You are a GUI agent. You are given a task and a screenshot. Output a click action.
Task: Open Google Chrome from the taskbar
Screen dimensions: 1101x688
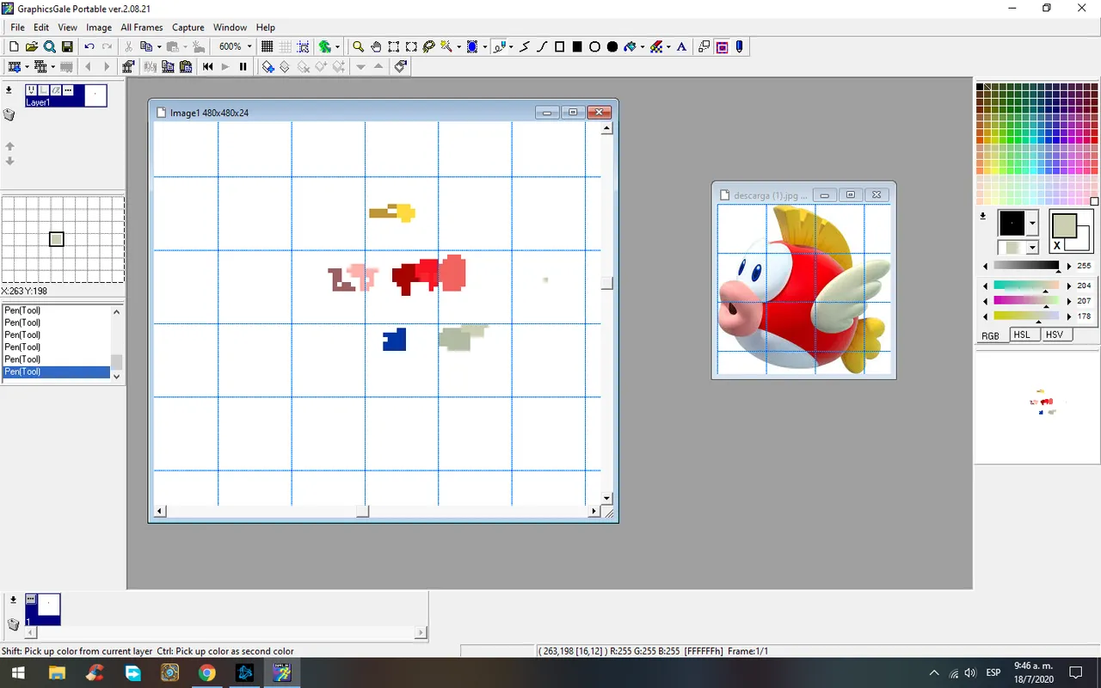(x=206, y=673)
